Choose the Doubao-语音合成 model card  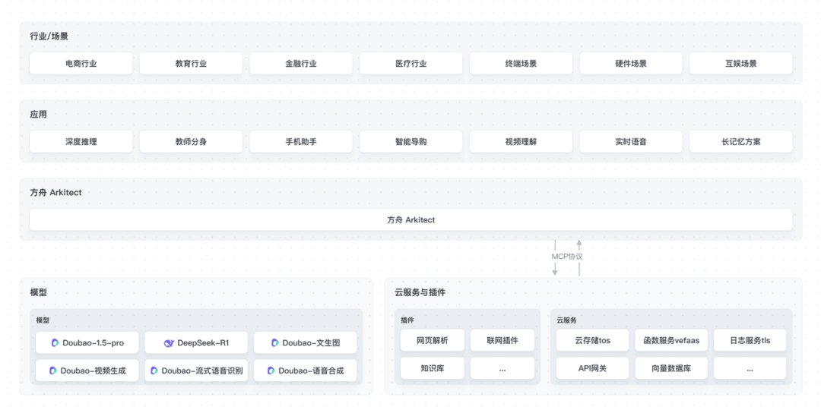point(306,371)
